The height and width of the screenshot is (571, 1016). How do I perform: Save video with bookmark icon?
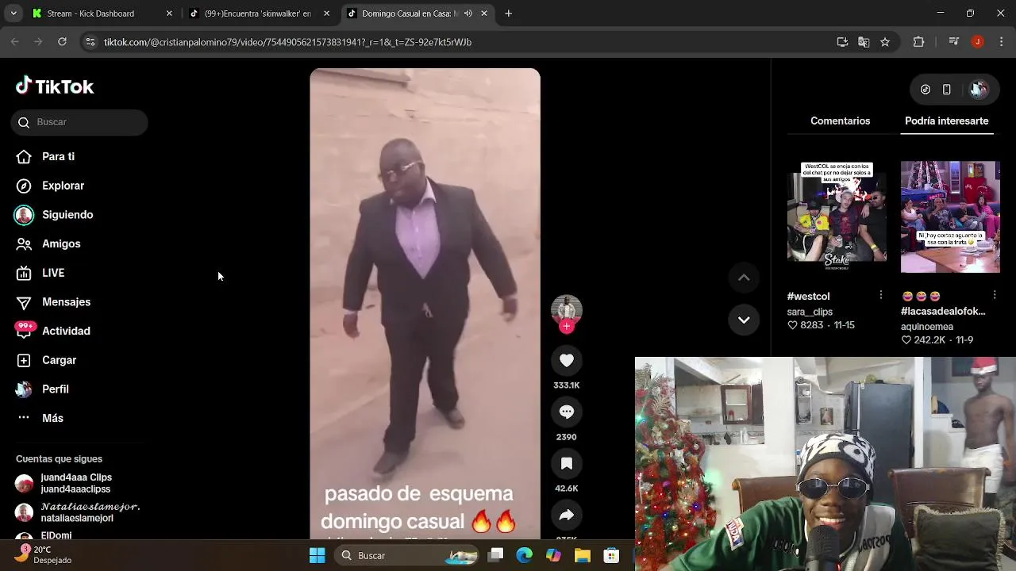click(567, 464)
